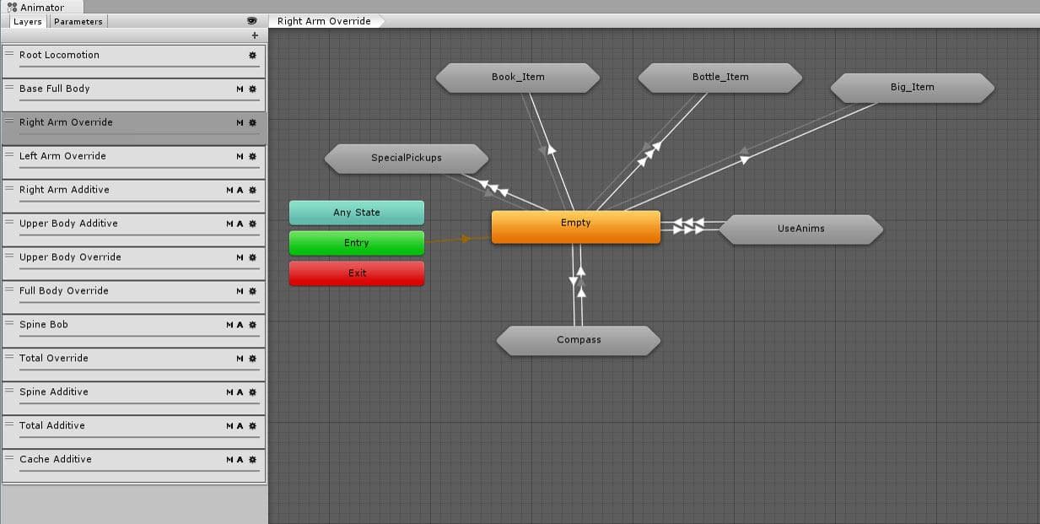Select the Left Arm Override layer
This screenshot has height=524, width=1040.
(x=118, y=156)
